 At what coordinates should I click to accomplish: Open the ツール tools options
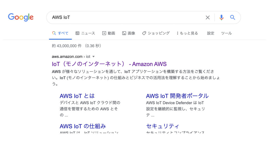point(226,33)
